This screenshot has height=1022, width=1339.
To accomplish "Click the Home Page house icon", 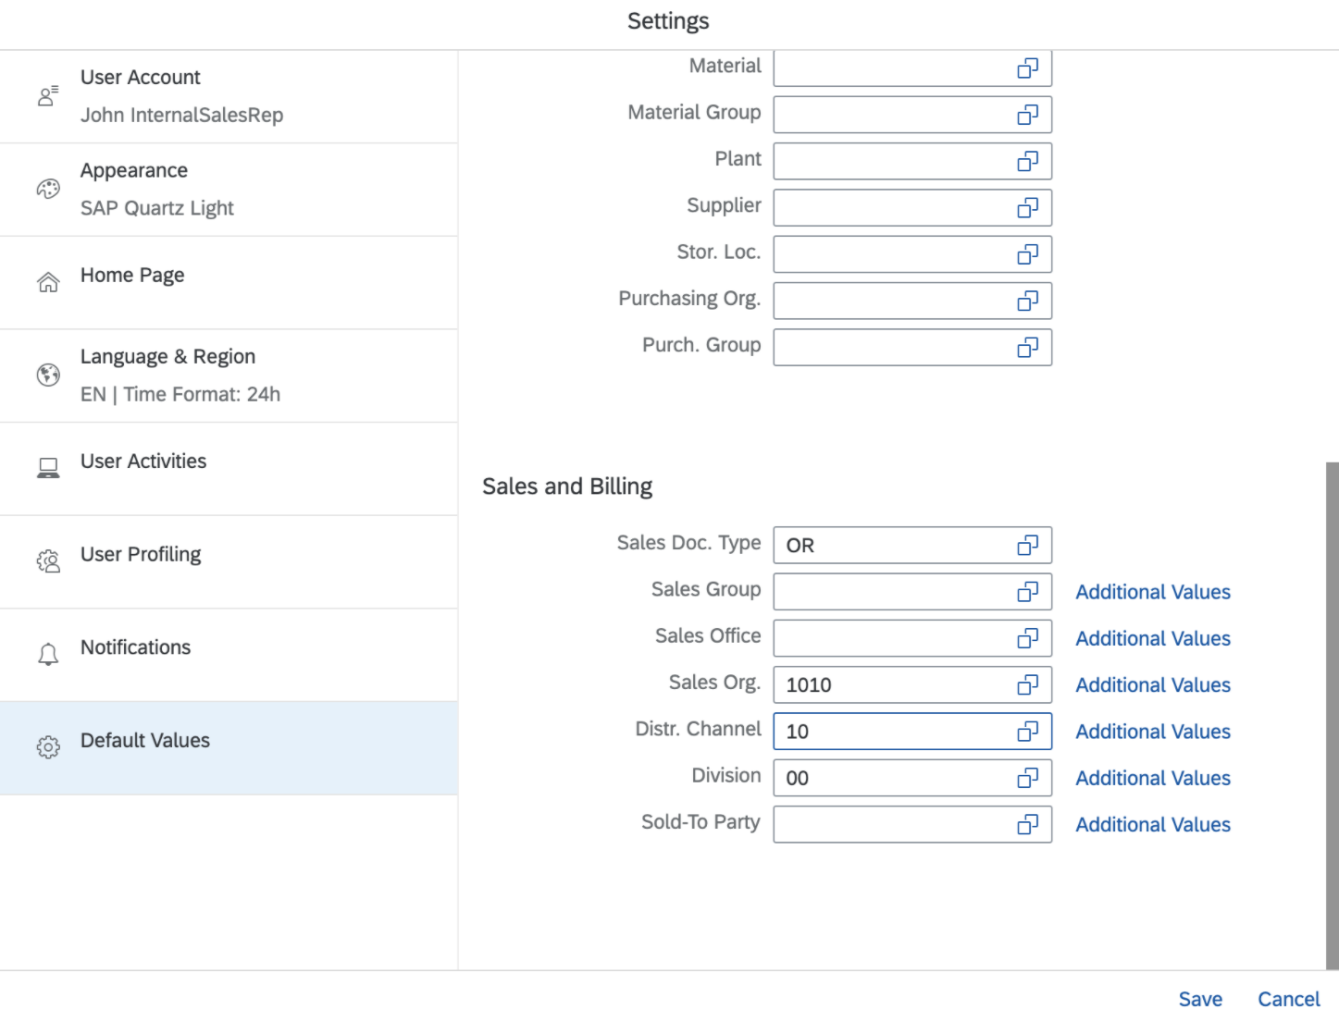I will 48,282.
